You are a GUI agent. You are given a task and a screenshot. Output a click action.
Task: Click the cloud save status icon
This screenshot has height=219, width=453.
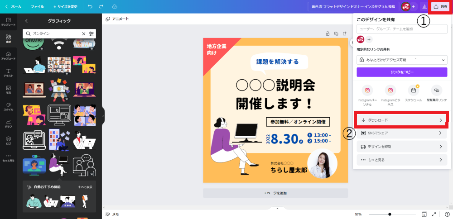pyautogui.click(x=115, y=6)
